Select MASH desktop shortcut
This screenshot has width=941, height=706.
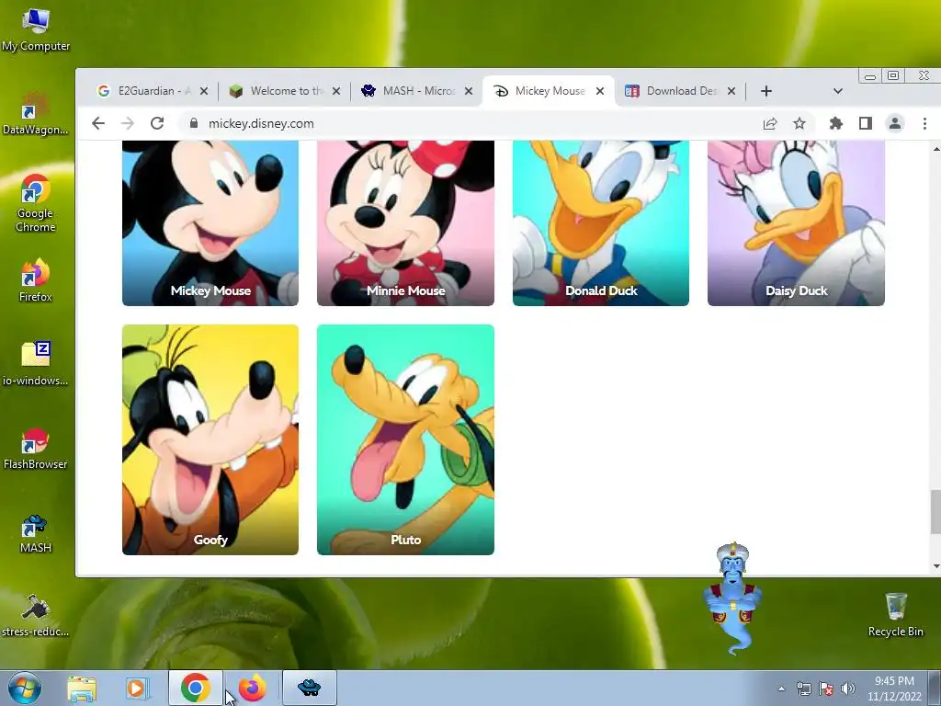coord(36,534)
